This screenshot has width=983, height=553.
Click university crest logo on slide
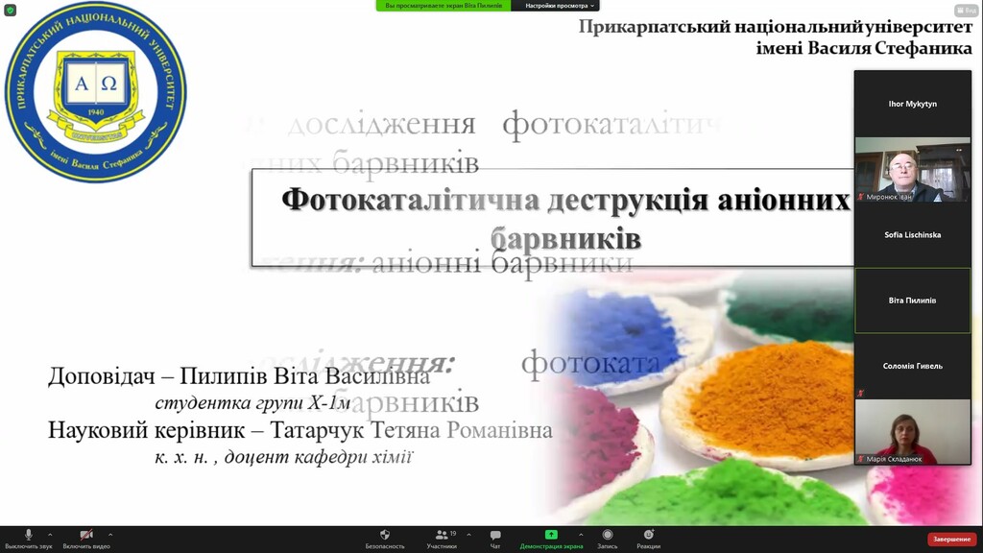95,92
